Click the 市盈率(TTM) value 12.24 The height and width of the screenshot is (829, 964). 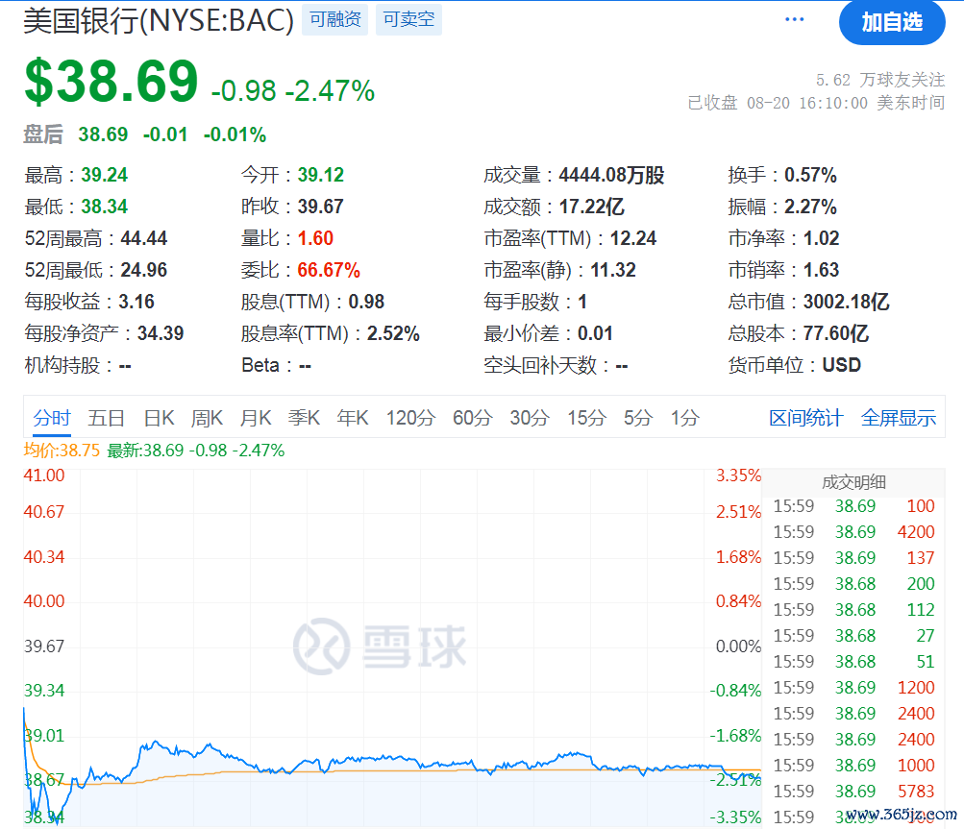[633, 238]
